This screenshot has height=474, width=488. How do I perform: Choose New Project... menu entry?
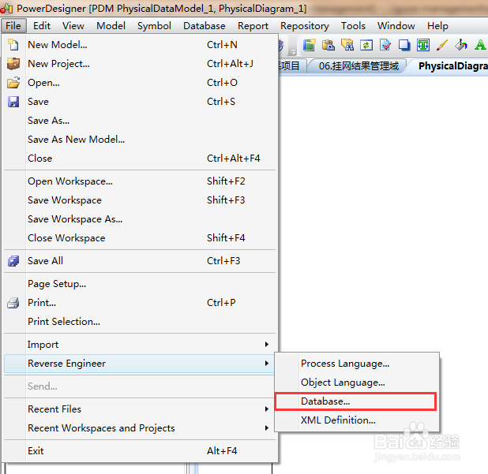pyautogui.click(x=140, y=64)
